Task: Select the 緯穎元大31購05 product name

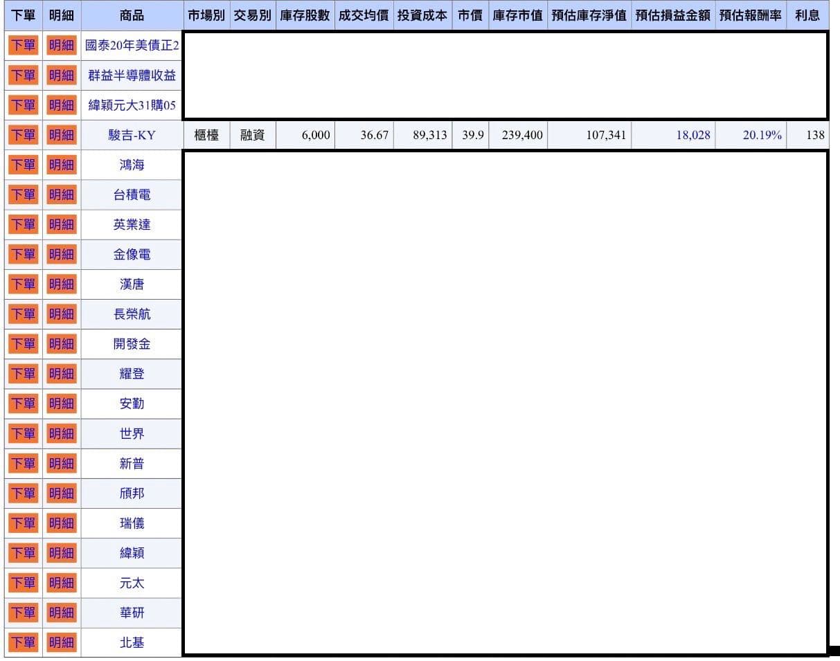Action: (132, 105)
